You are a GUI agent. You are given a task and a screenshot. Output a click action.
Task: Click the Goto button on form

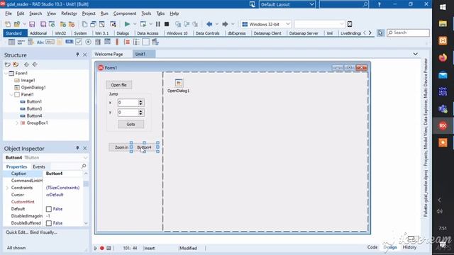pos(131,125)
